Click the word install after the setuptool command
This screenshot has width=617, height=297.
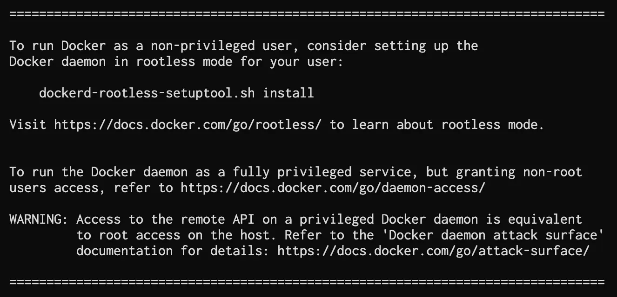(288, 93)
